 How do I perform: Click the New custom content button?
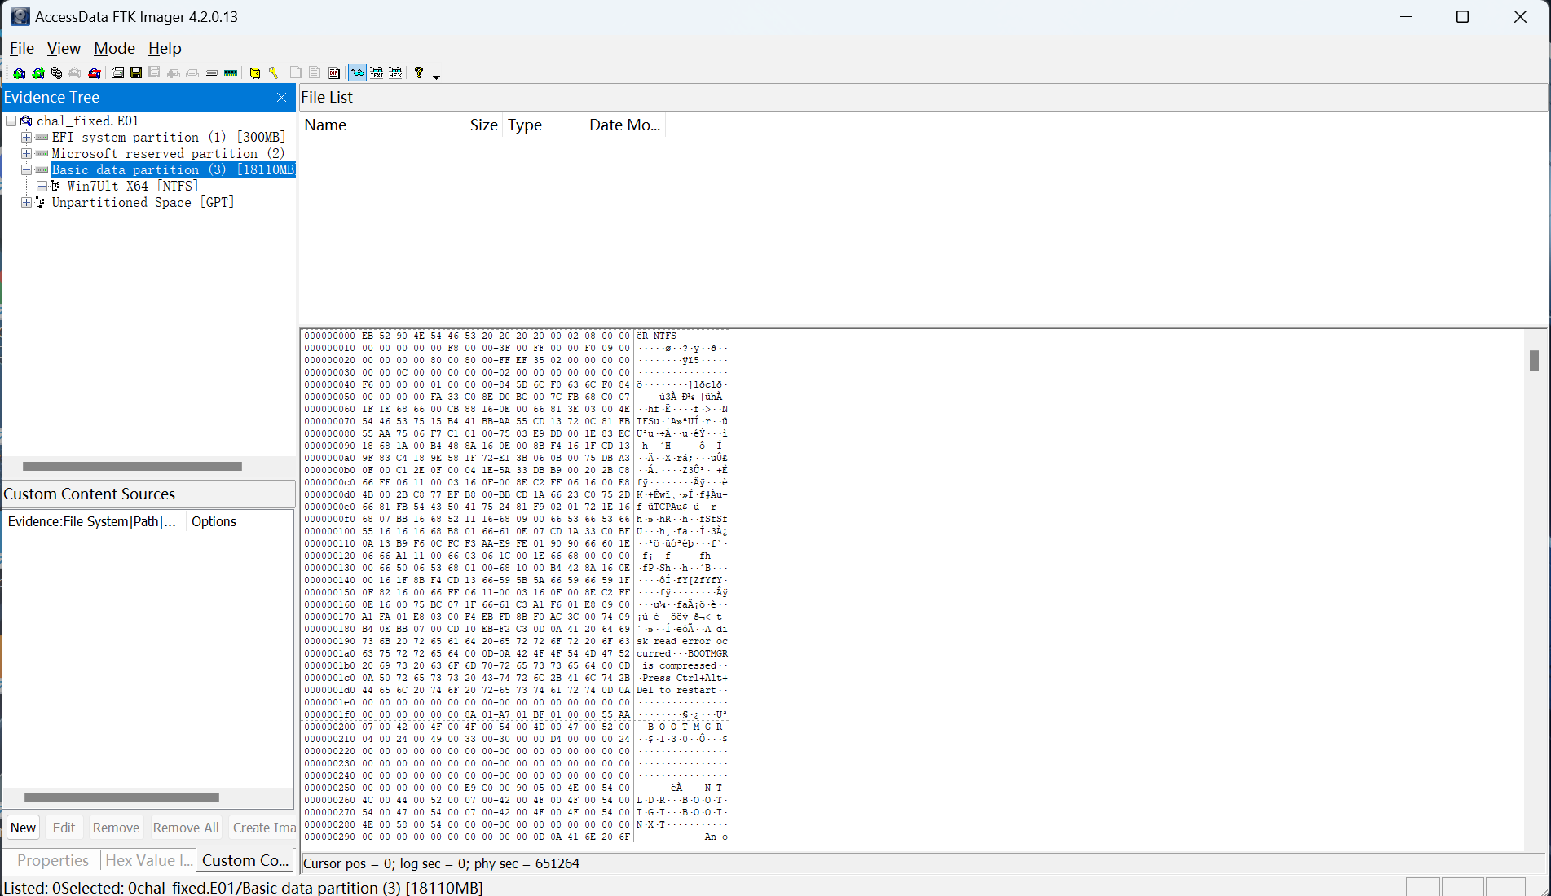pos(24,828)
